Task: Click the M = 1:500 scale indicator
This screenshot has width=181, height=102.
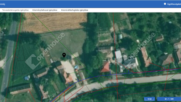Action: coord(169,99)
